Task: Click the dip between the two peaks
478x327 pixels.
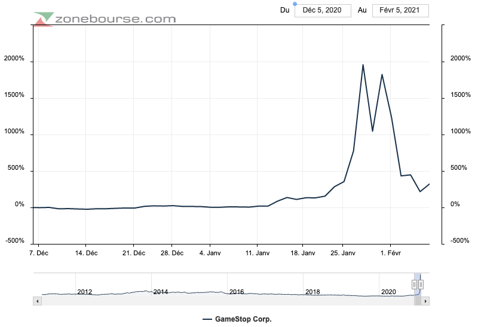Action: (372, 130)
